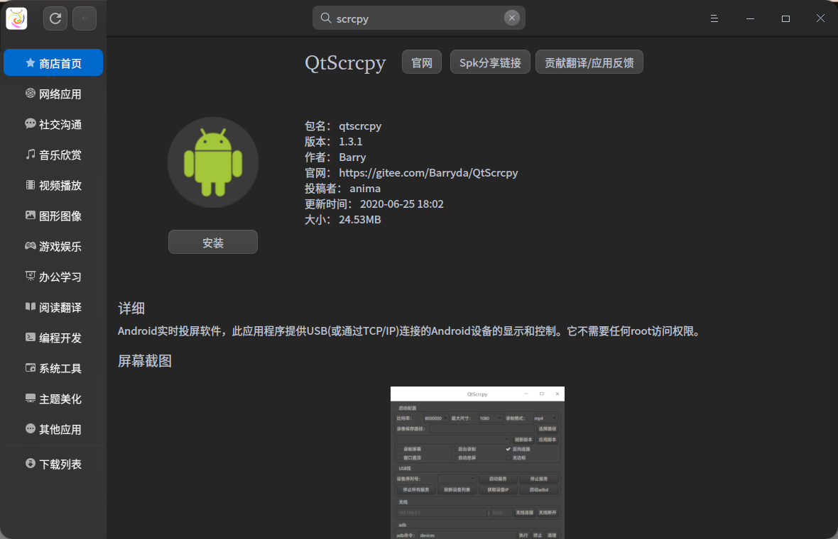Open the 系统工具 category

53,367
